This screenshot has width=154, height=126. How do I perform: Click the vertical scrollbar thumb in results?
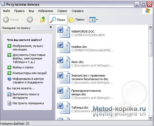[x=150, y=43]
